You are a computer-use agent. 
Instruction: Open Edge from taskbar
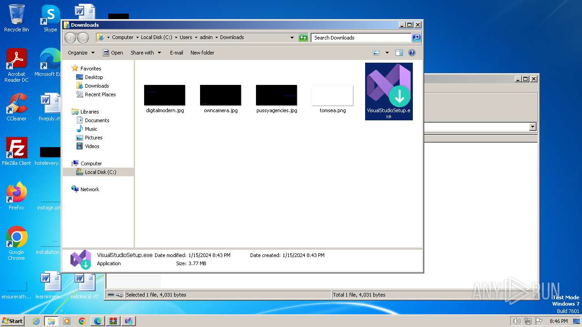coord(97,321)
